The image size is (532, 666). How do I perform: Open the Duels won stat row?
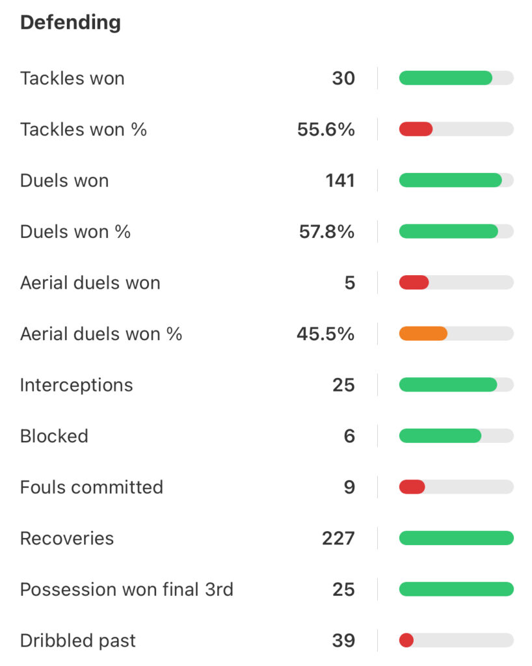pyautogui.click(x=267, y=181)
